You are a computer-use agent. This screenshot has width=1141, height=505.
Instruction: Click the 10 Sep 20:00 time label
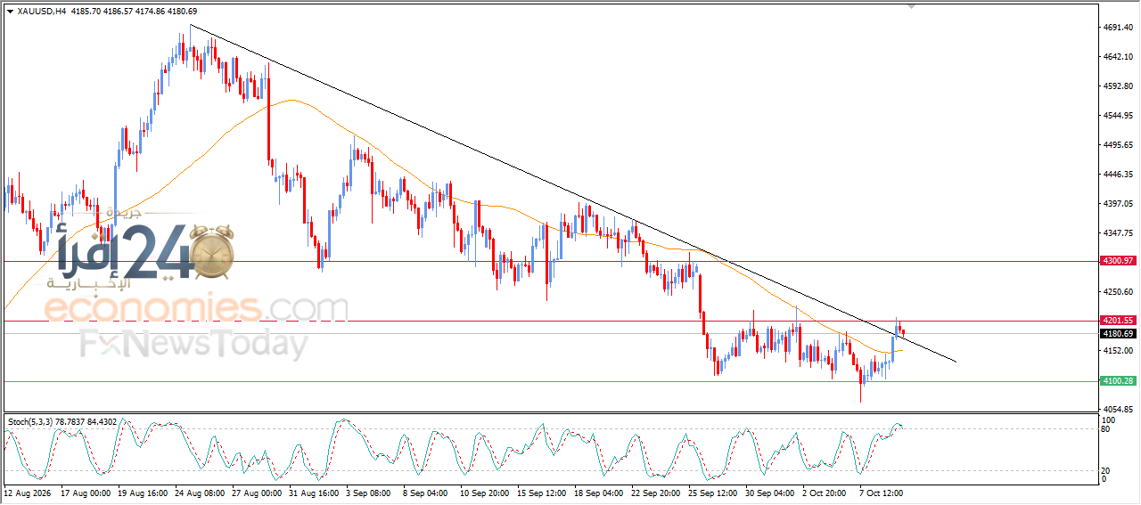point(485,492)
